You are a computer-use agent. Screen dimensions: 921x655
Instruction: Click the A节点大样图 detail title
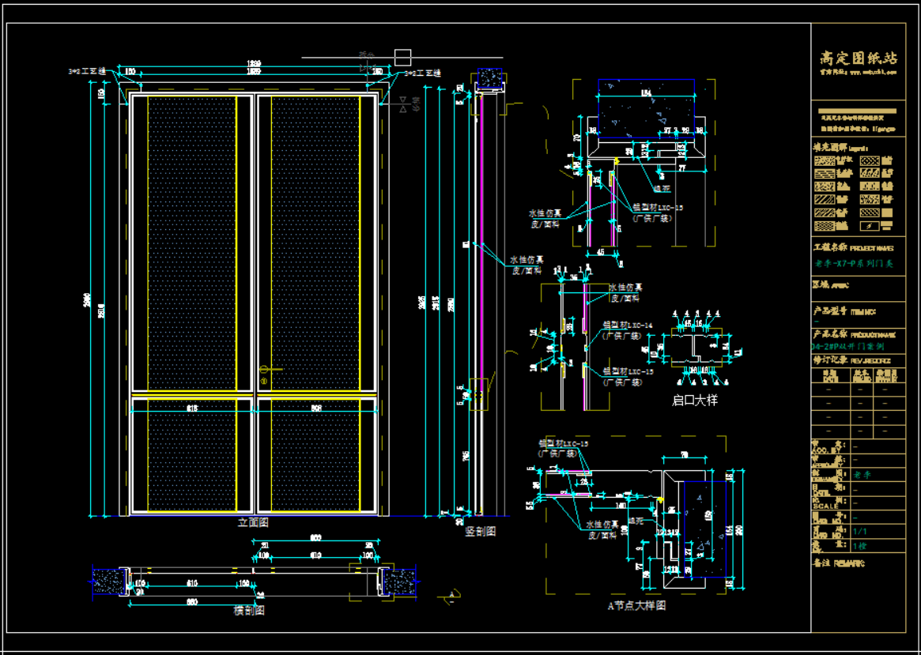(636, 606)
